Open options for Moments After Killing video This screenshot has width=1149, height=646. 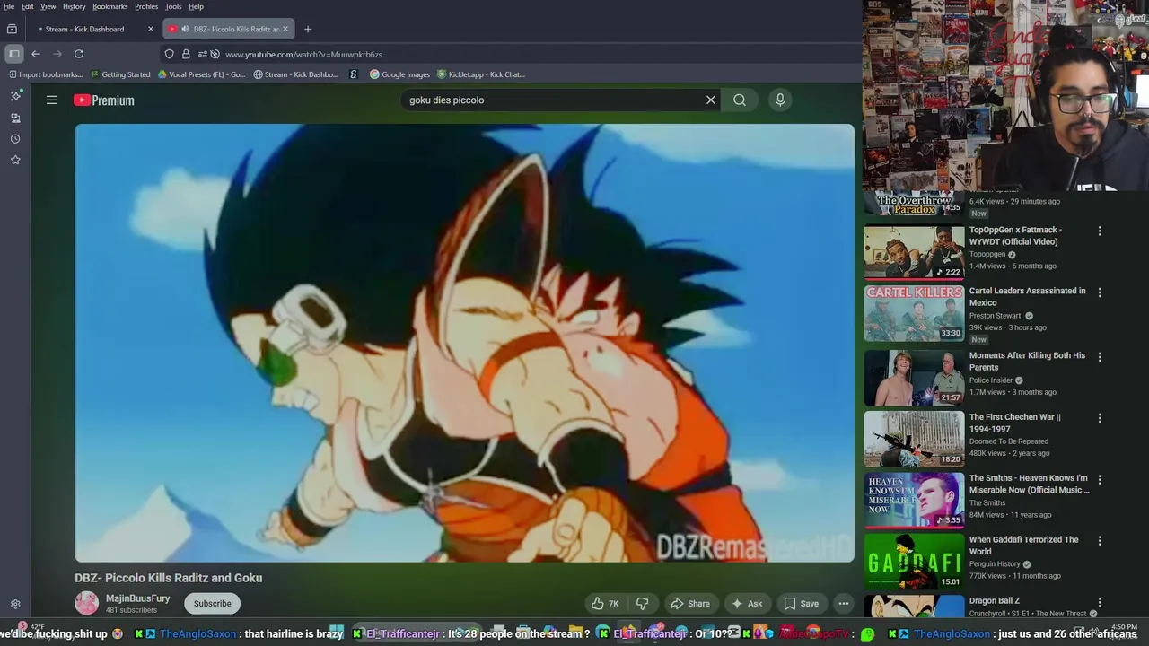(x=1100, y=357)
